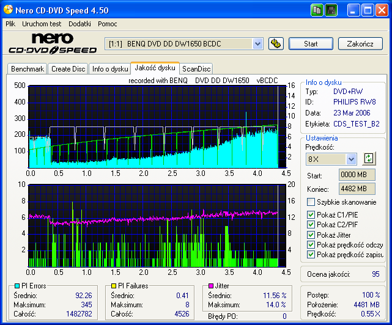Click the Prędkość value 0.55X

(x=370, y=314)
